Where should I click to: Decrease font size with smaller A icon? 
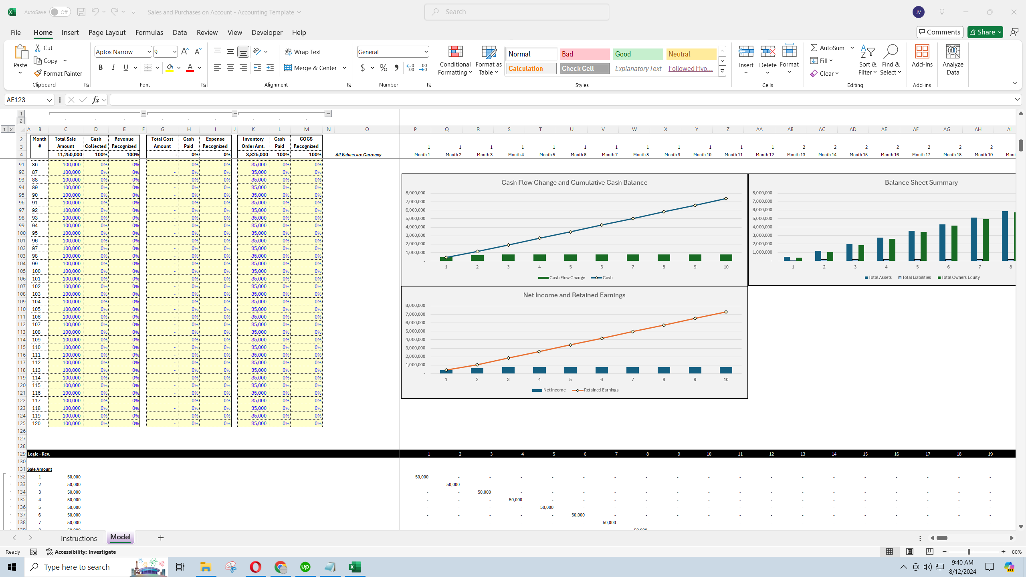point(198,51)
